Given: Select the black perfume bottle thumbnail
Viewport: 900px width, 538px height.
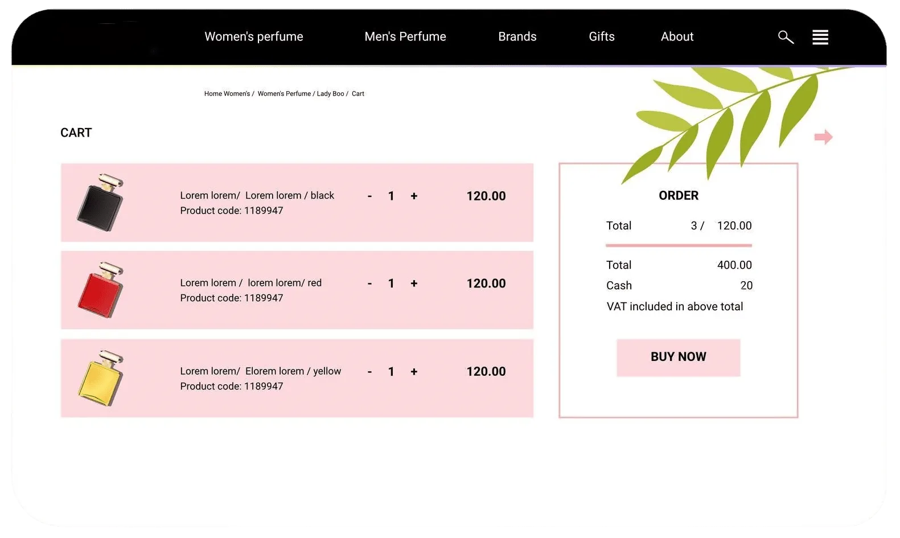Looking at the screenshot, I should [x=101, y=203].
